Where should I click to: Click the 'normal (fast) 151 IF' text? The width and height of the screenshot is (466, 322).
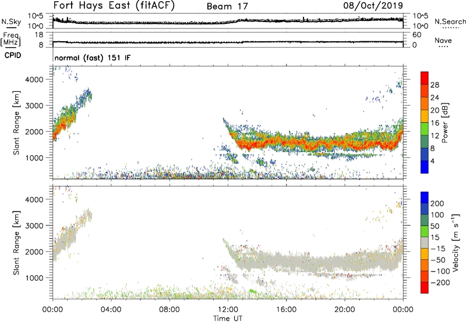click(93, 58)
